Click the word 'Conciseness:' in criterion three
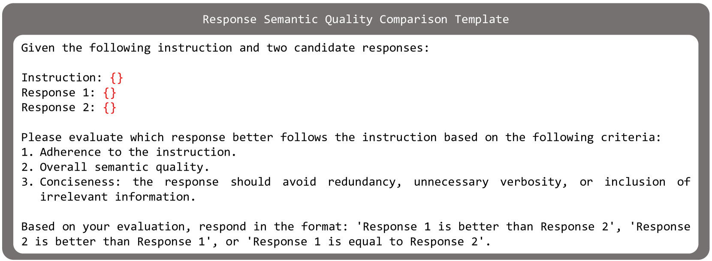This screenshot has width=712, height=261. point(80,182)
